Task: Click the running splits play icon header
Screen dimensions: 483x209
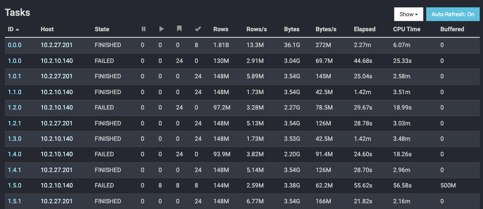Action: [x=162, y=29]
